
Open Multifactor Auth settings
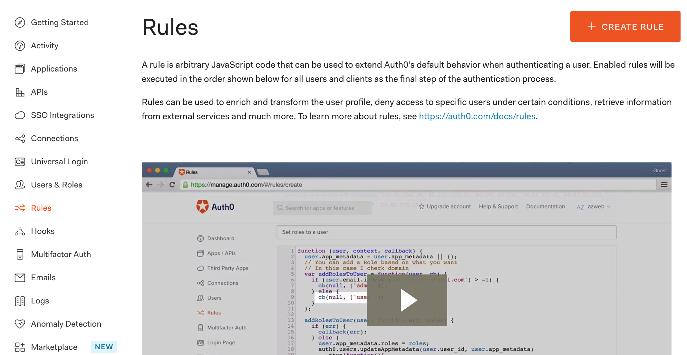point(61,254)
